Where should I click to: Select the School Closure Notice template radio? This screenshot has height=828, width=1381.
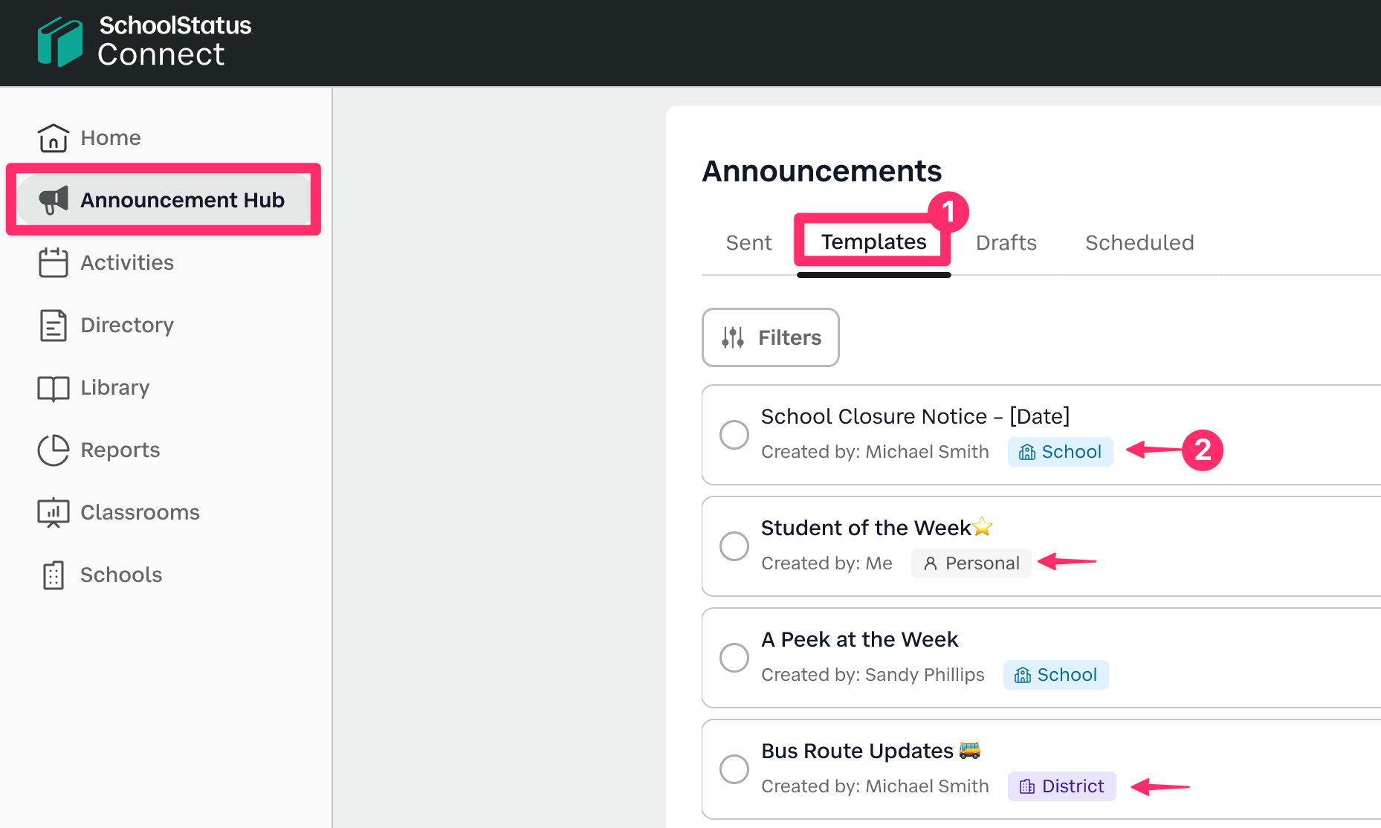click(734, 434)
